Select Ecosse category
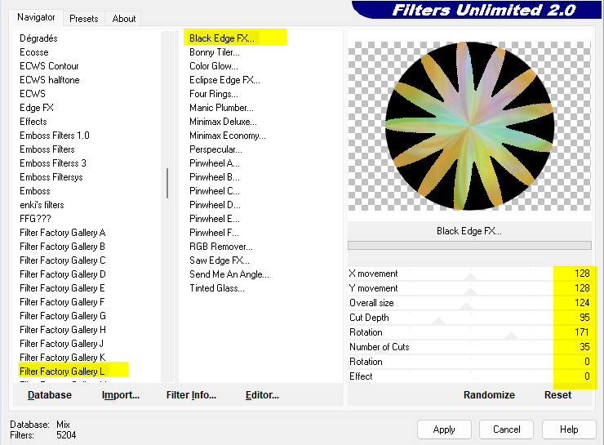Screen dimensions: 604x445 pos(34,52)
